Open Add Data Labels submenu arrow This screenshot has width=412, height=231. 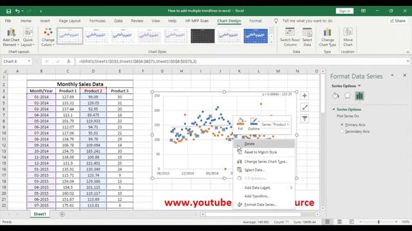292,187
